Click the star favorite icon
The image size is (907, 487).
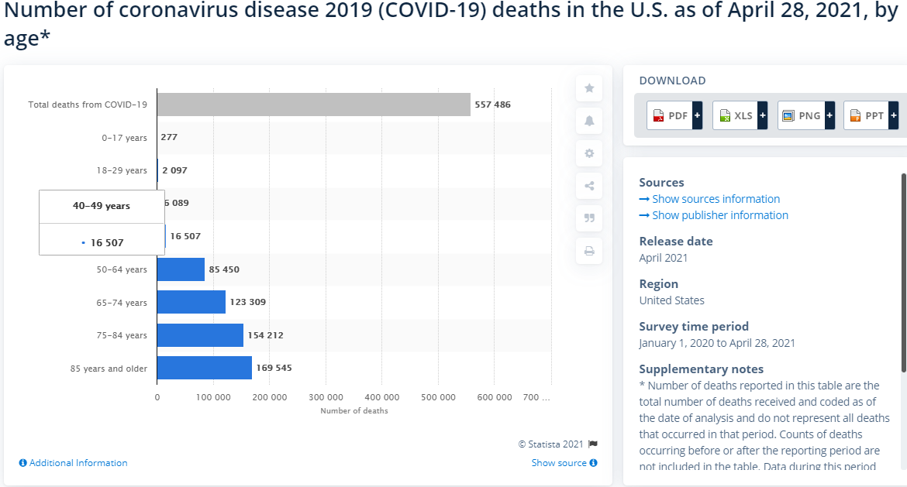(589, 88)
